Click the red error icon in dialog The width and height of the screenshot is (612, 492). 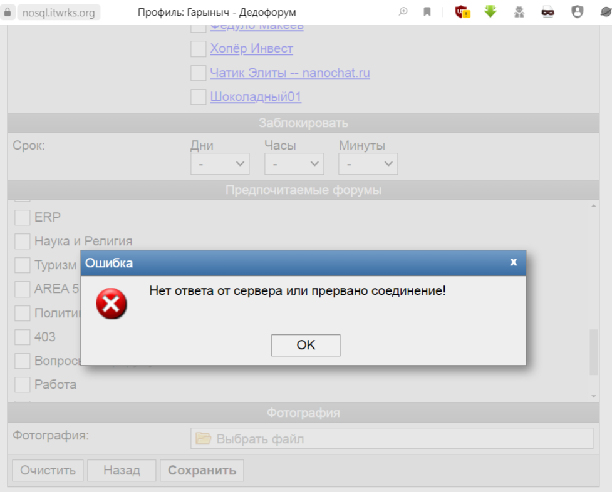point(112,304)
